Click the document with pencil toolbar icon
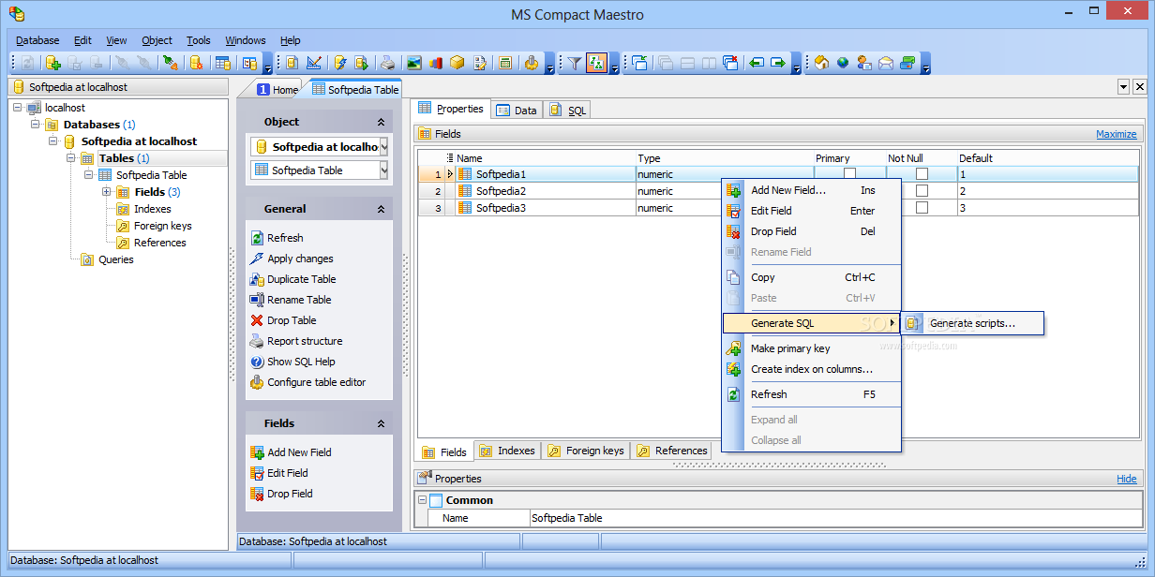 [480, 63]
